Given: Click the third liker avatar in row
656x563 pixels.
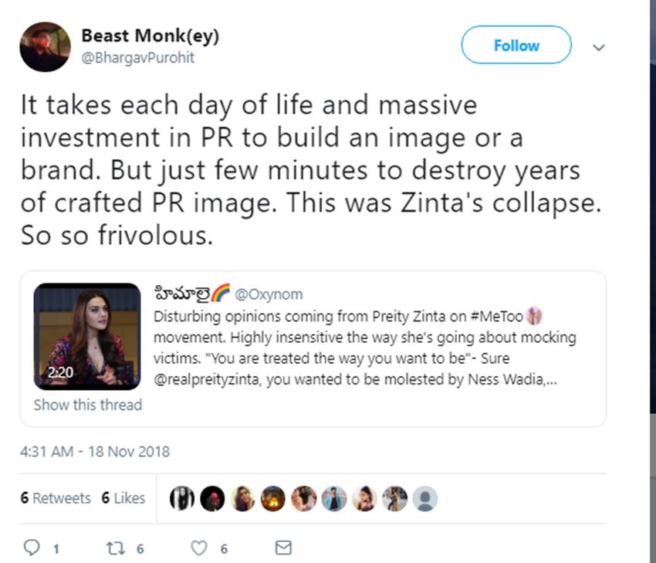Looking at the screenshot, I should coord(242,499).
